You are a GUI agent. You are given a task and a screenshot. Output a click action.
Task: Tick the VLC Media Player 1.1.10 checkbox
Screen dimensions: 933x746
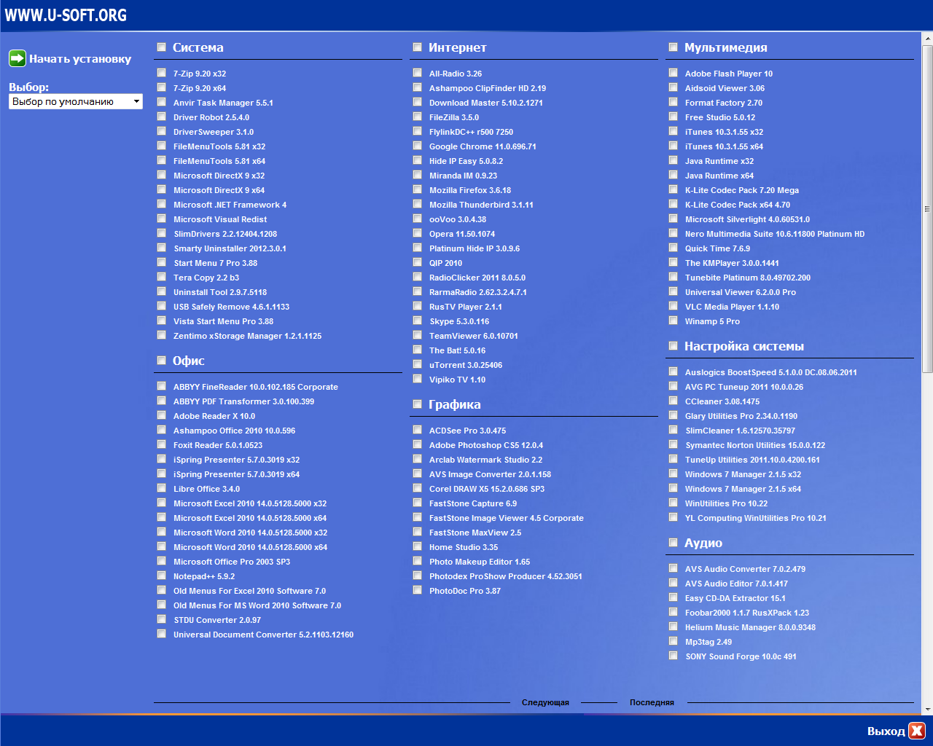[x=674, y=306]
